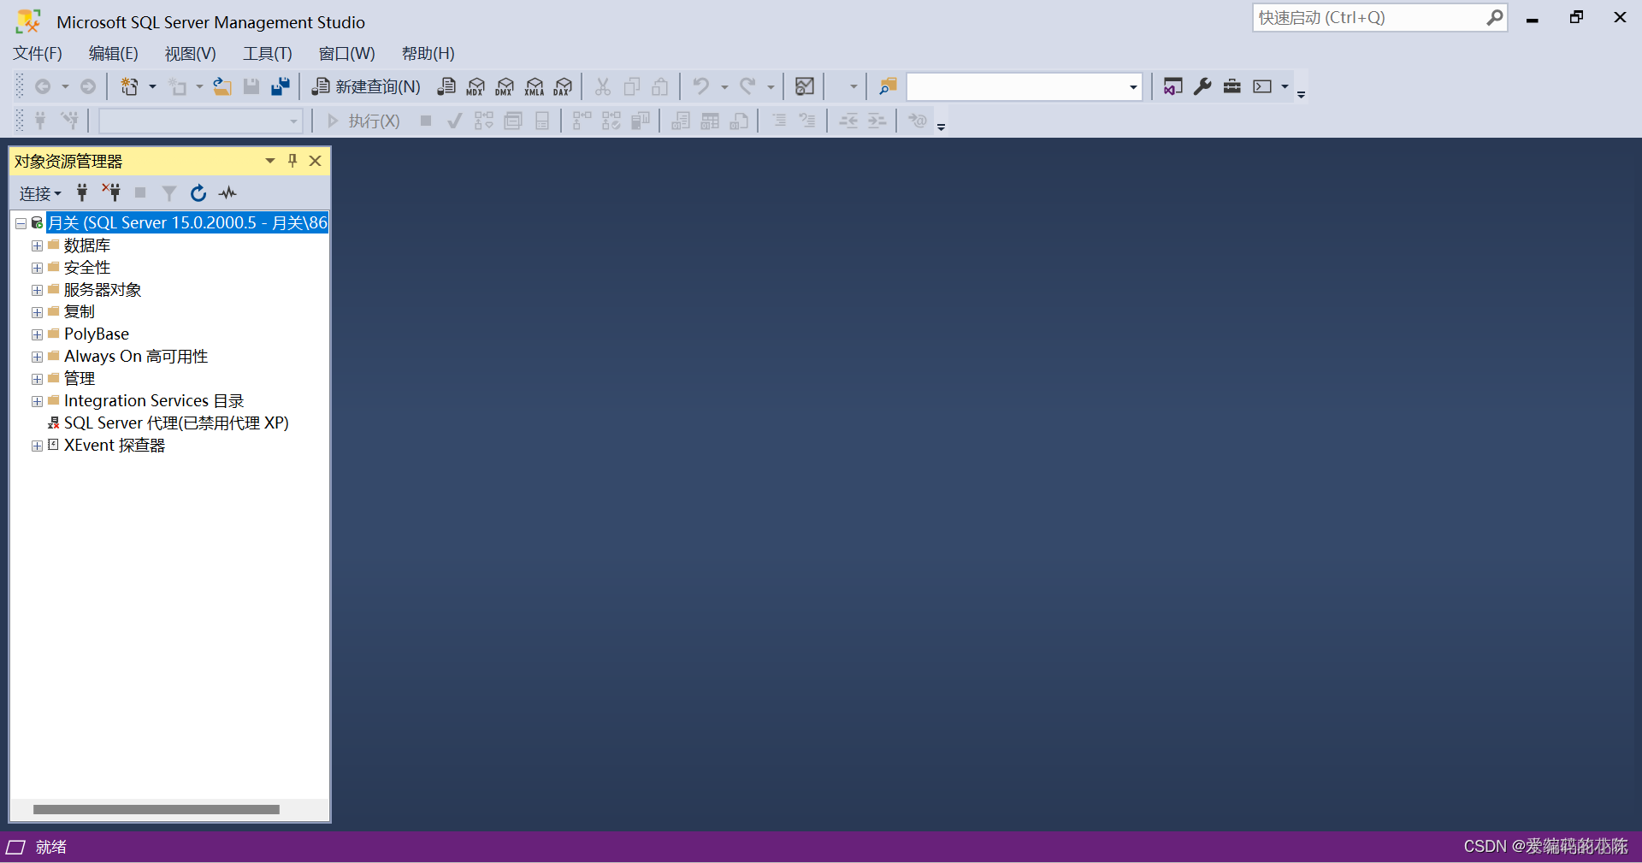Expand Always On 高可用性 folder
This screenshot has width=1642, height=863.
pos(37,357)
